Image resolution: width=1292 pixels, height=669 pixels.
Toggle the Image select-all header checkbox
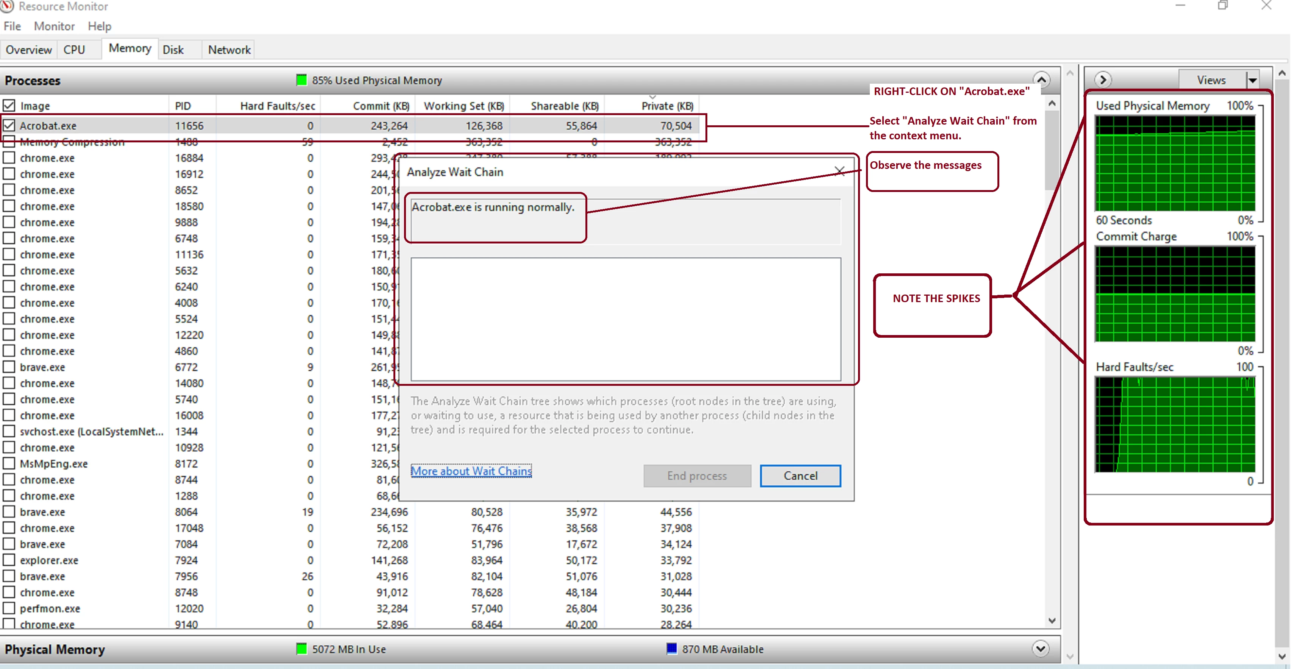(x=9, y=106)
